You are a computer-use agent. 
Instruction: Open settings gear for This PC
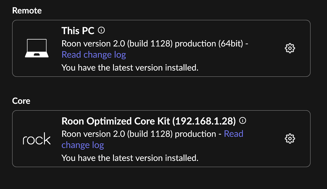tap(290, 48)
